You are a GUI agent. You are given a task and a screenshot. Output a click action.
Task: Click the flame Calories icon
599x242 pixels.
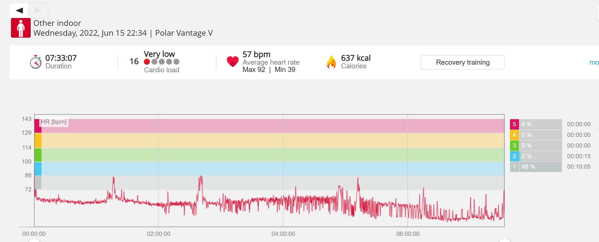331,62
